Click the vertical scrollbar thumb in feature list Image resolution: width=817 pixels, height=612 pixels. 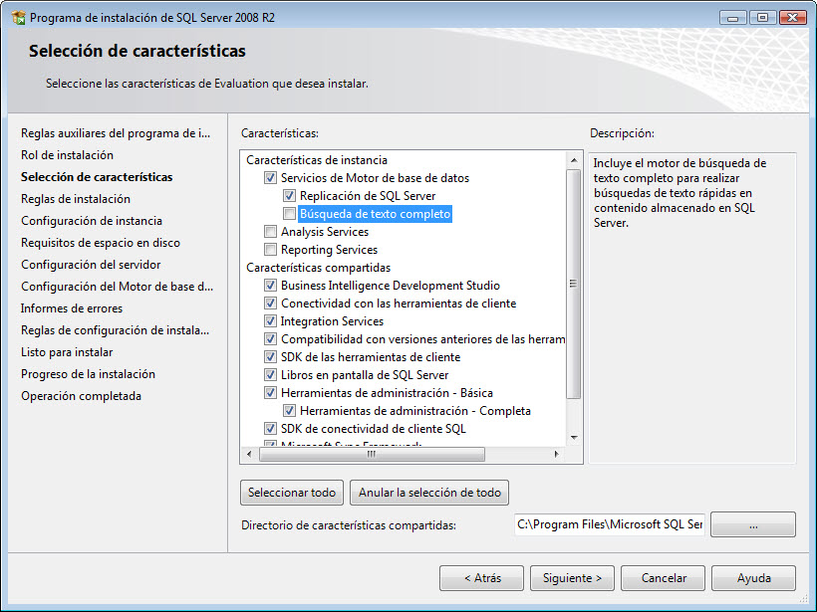coord(574,284)
